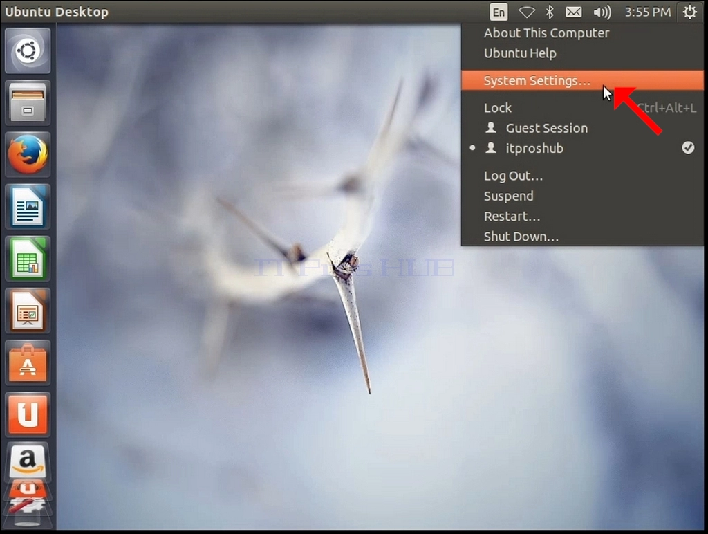This screenshot has width=708, height=534.
Task: Open LibreOffice Calc spreadsheet icon
Action: coord(28,259)
